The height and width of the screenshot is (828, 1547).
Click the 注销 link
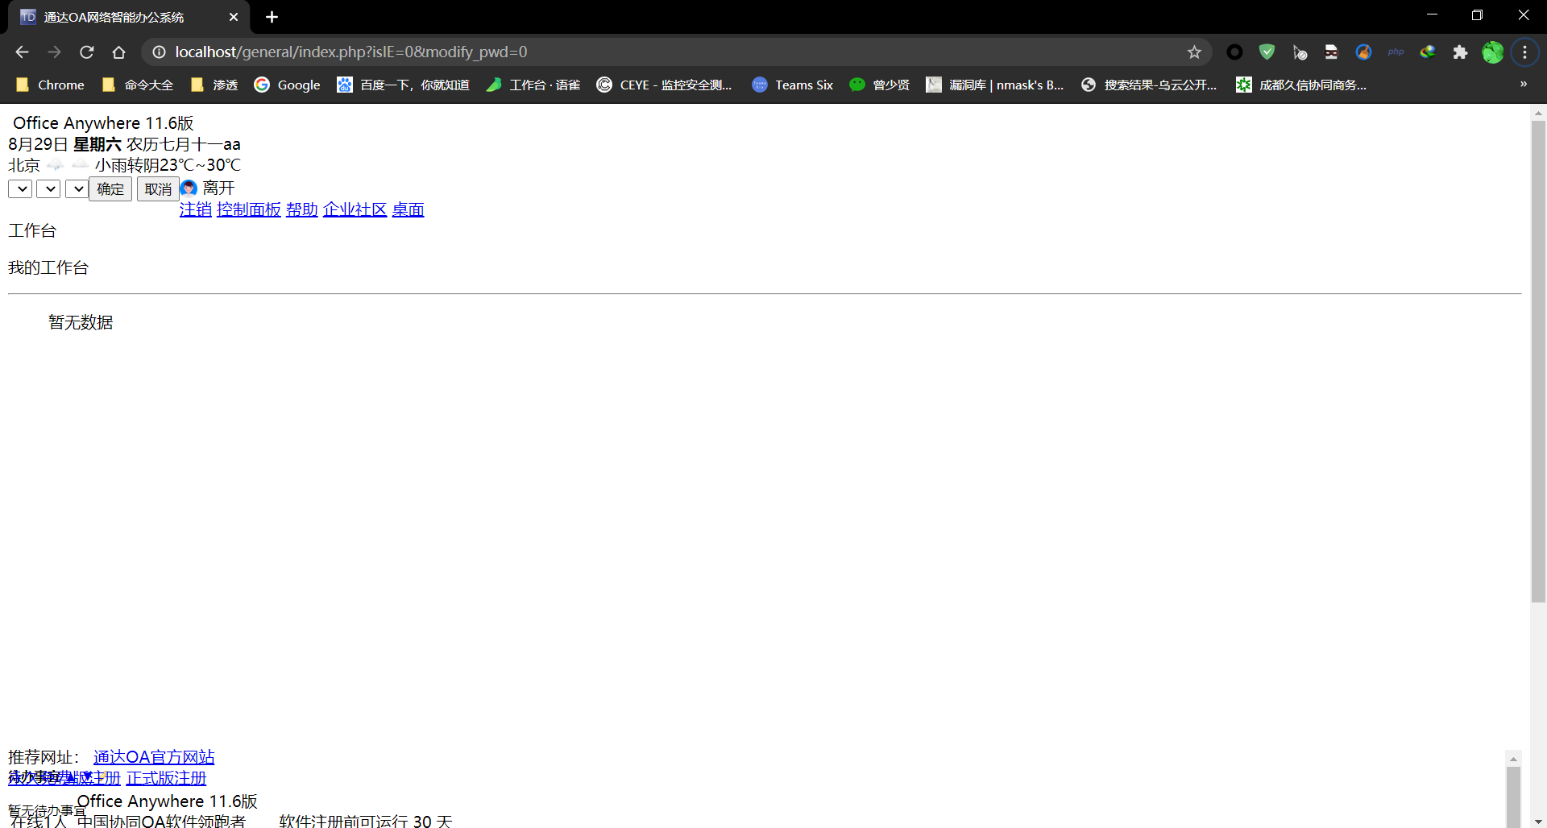pos(196,209)
